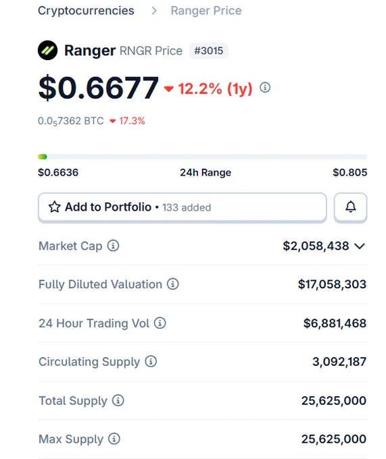Click Circulating Supply info icon
The width and height of the screenshot is (386, 459).
pos(151,361)
